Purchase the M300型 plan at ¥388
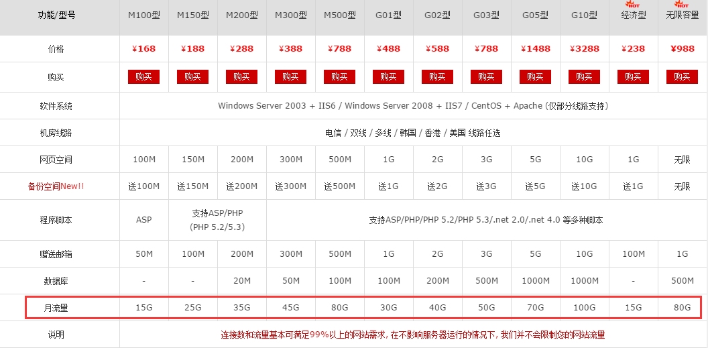Viewport: 708px width, 348px height. point(291,76)
